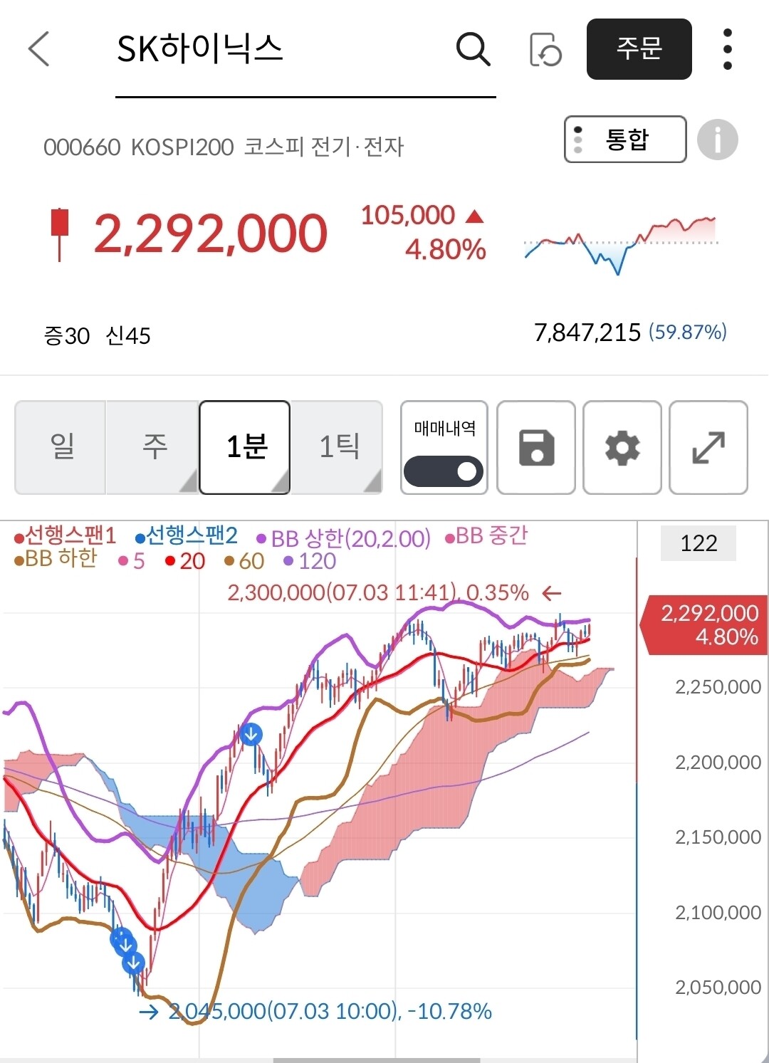This screenshot has height=1063, width=769.
Task: Open the 통합 market selector dropdown
Action: coord(625,140)
